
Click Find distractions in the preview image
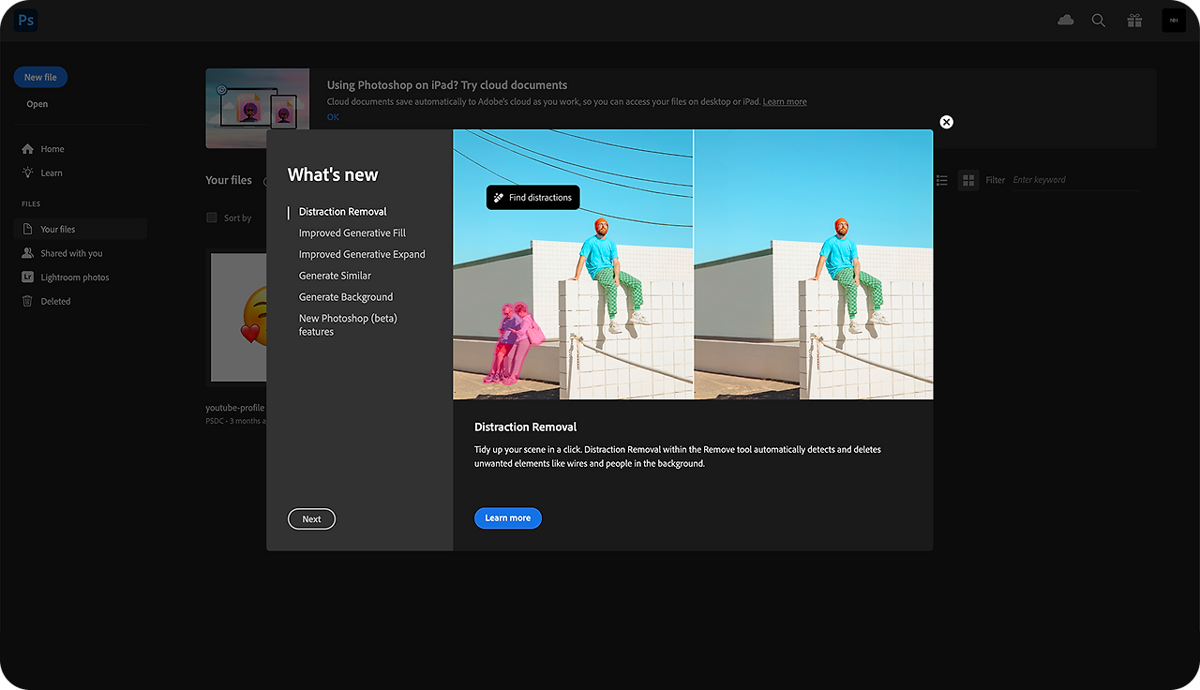[x=532, y=198]
